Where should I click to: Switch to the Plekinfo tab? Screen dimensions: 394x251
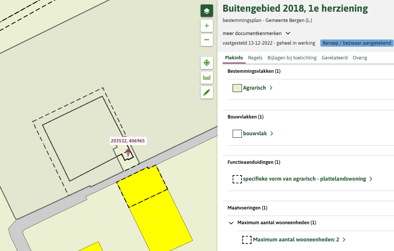[234, 58]
